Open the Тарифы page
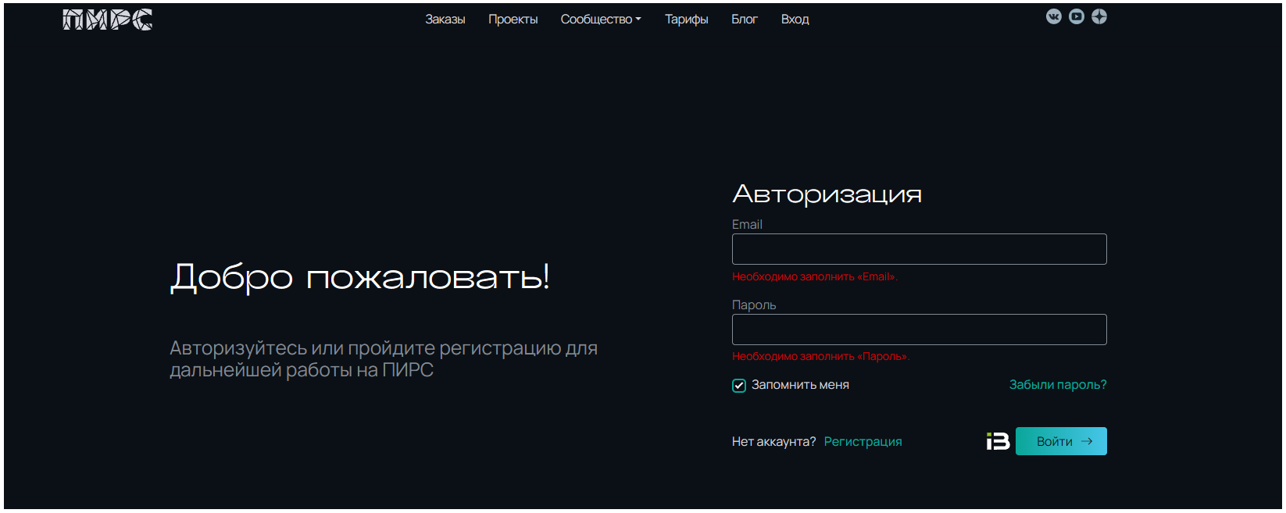 (x=687, y=20)
